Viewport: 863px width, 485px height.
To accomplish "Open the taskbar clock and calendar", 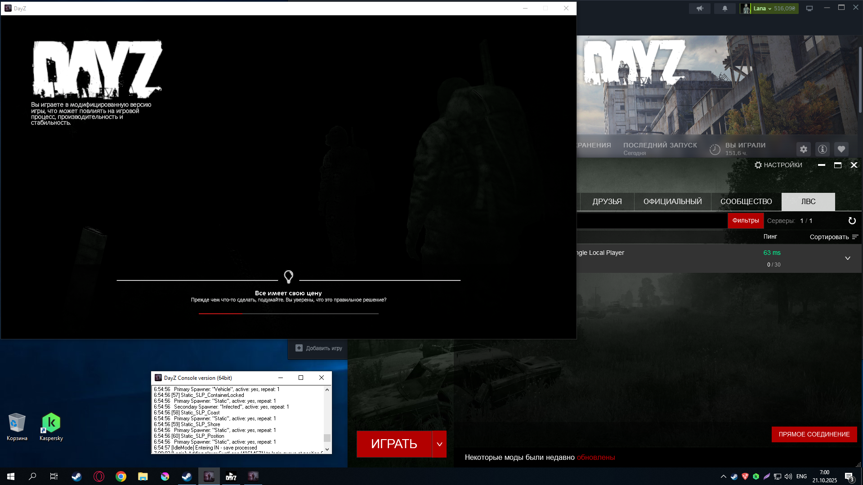I will point(824,476).
